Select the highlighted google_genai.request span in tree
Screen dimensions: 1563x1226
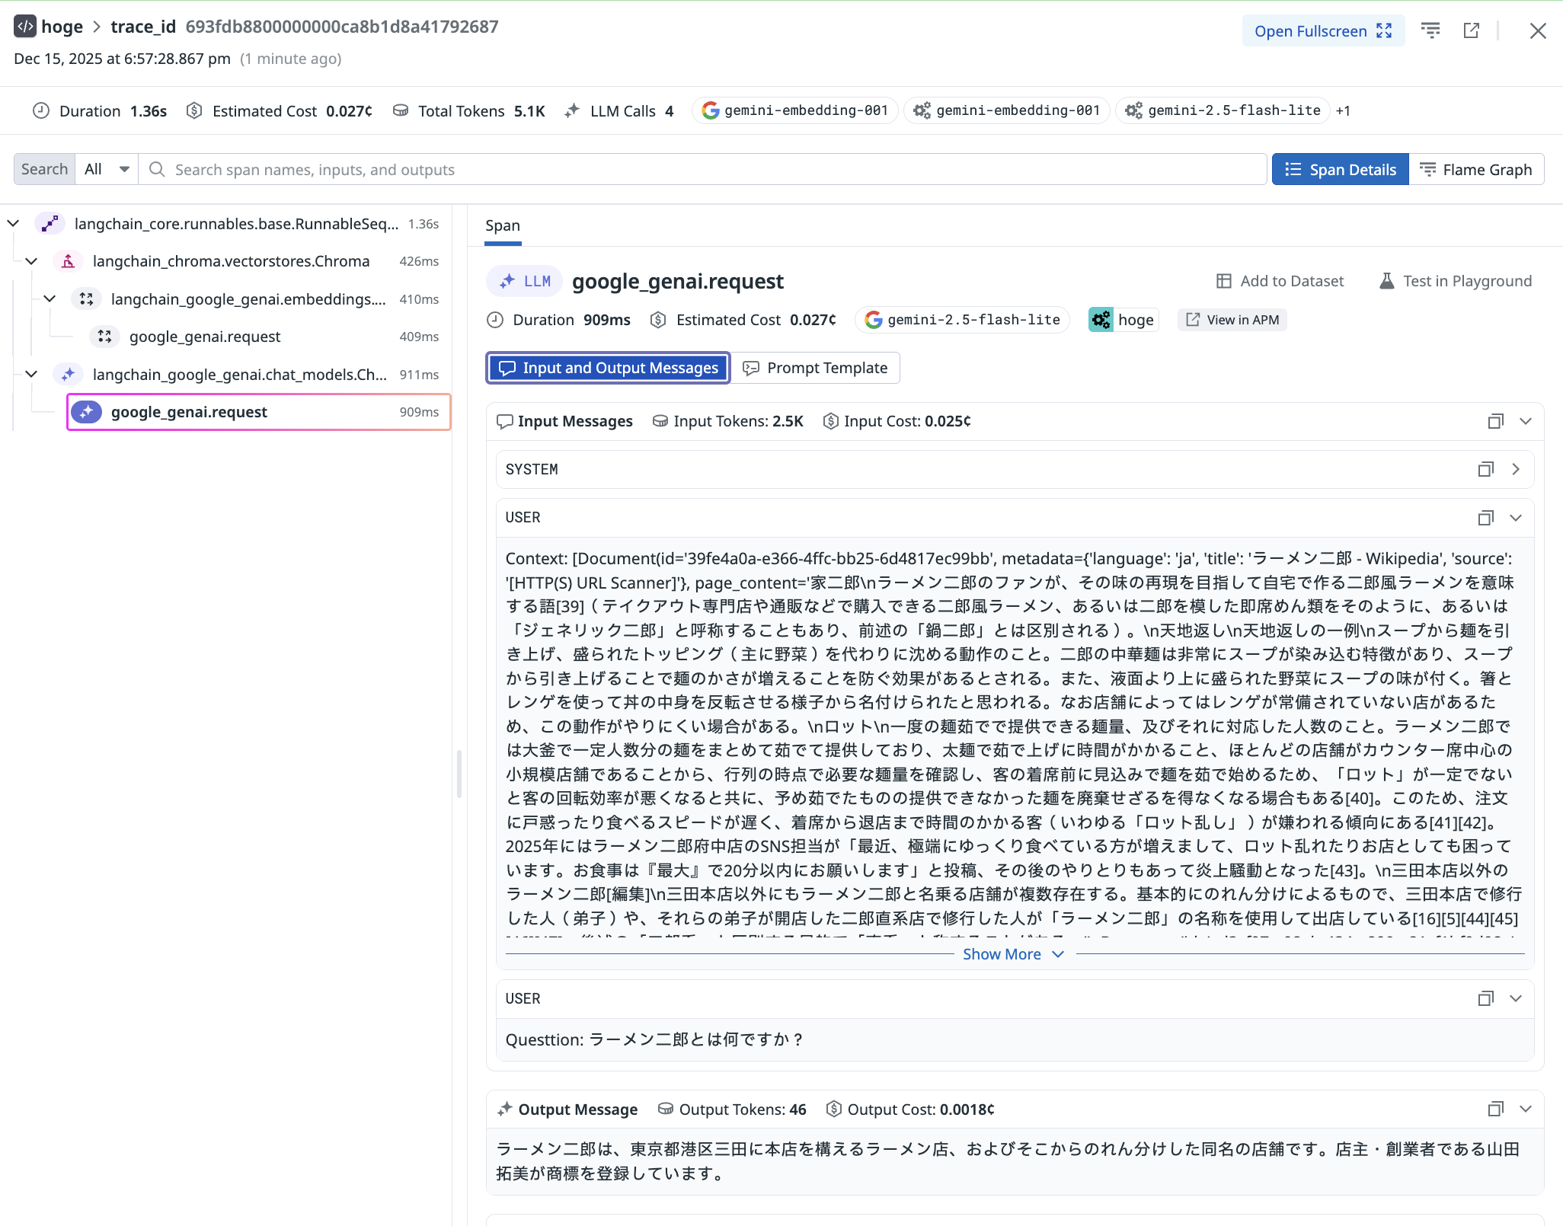pyautogui.click(x=188, y=411)
